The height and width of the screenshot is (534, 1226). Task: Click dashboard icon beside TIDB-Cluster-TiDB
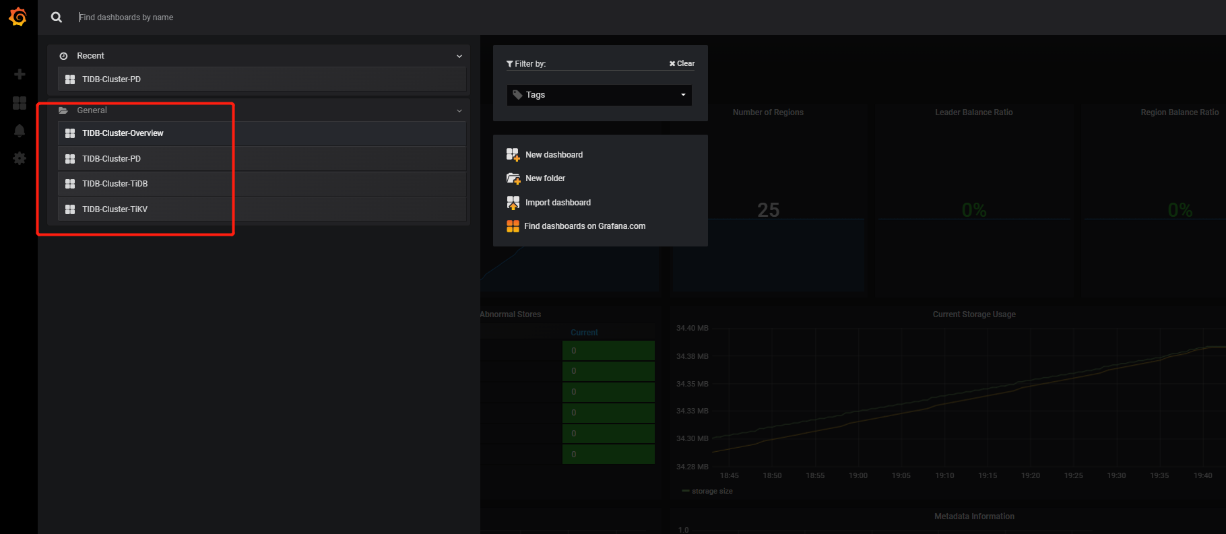[x=70, y=184]
